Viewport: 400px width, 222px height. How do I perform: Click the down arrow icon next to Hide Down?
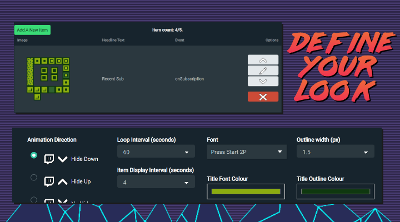pos(63,159)
